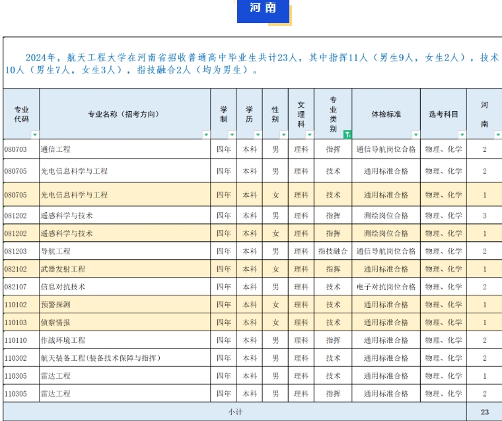Select the 通信工程 major name cell

tap(56, 149)
